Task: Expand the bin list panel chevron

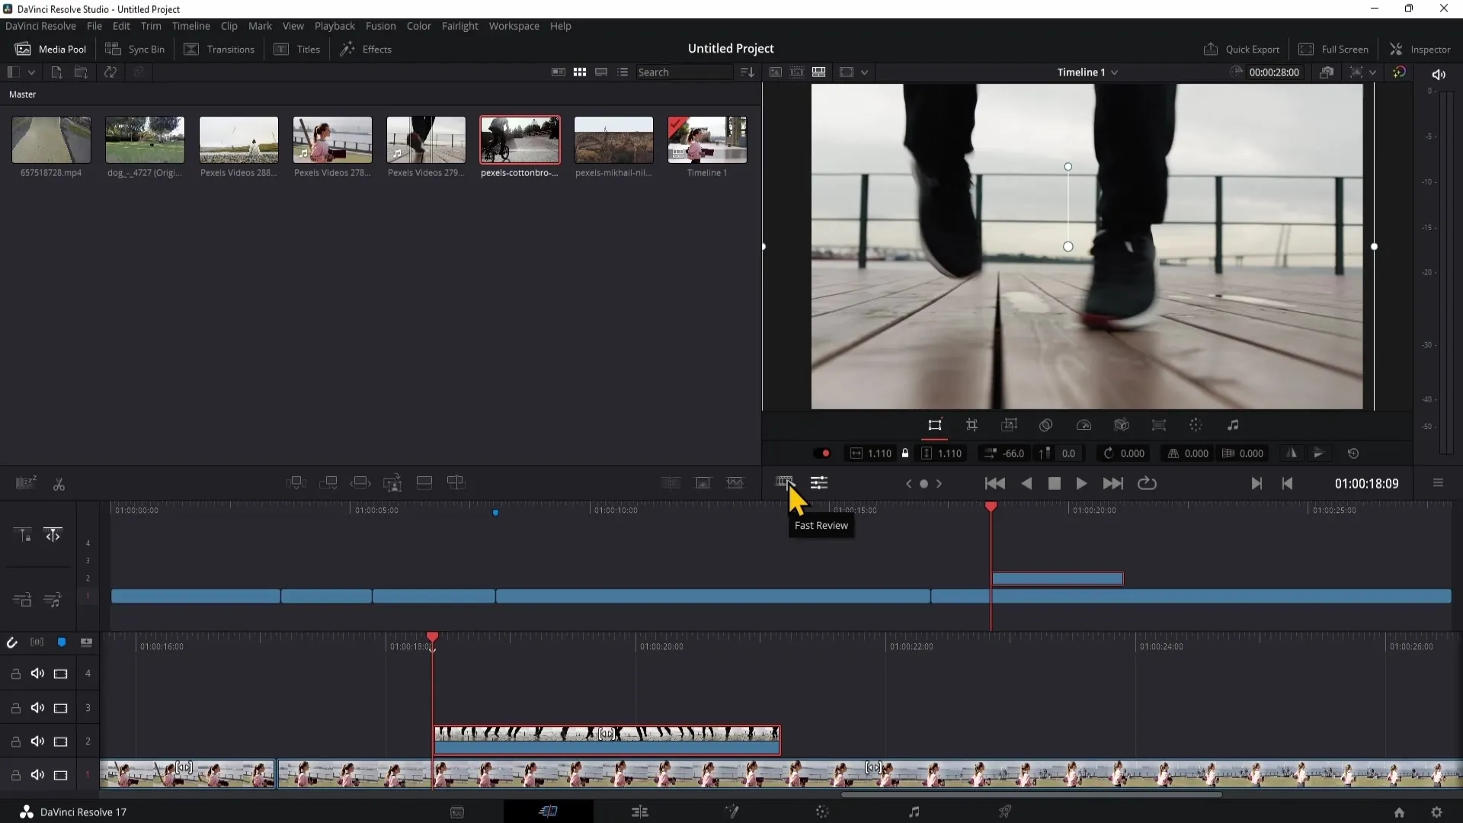Action: coord(31,72)
